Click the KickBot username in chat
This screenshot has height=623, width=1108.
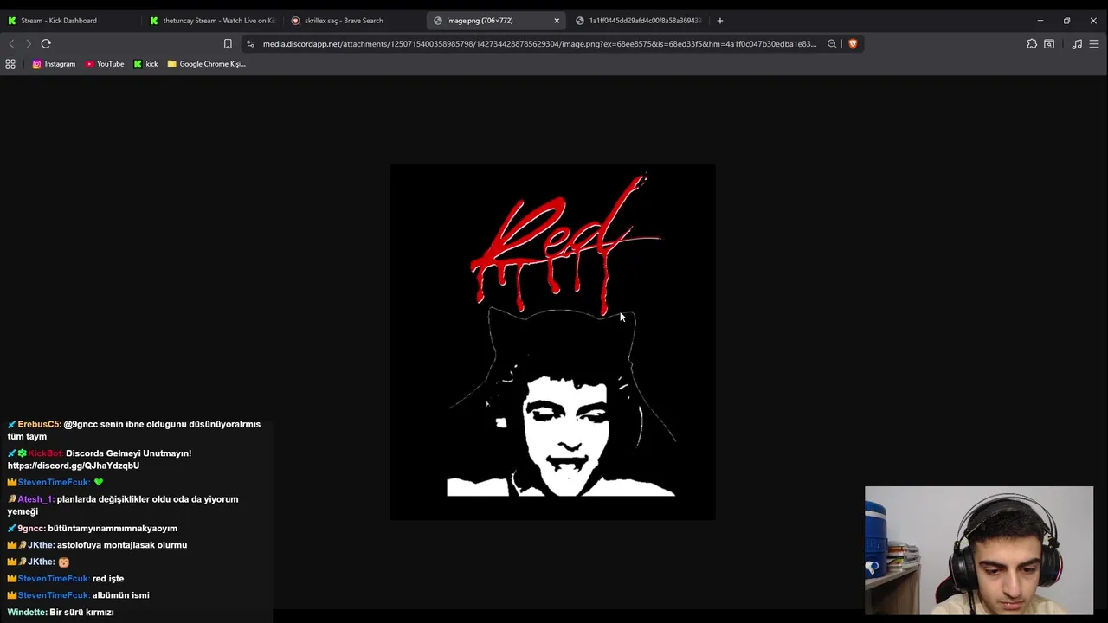pyautogui.click(x=46, y=453)
